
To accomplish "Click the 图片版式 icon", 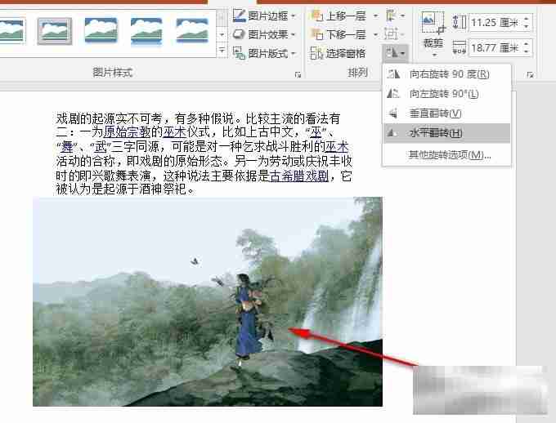I will (239, 53).
